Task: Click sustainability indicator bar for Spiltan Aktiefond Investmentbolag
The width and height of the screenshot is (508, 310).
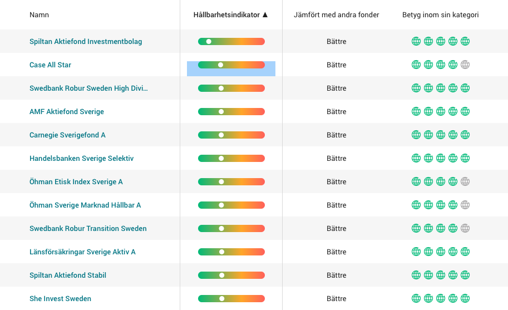Action: click(231, 41)
